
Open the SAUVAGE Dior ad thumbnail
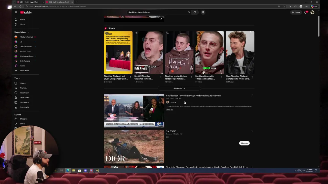pyautogui.click(x=134, y=146)
